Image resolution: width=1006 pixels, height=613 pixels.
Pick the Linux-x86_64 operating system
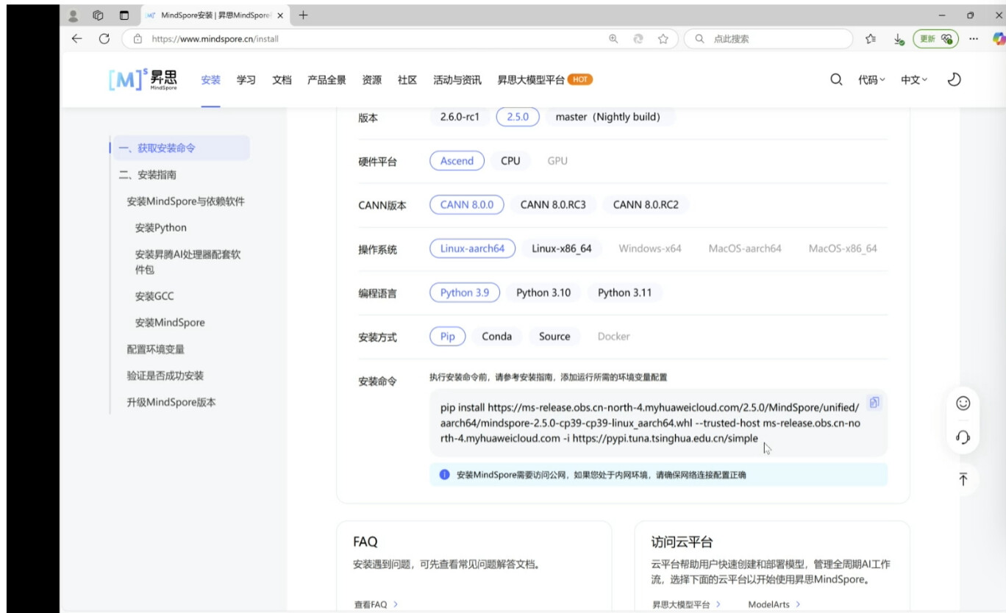pos(561,248)
